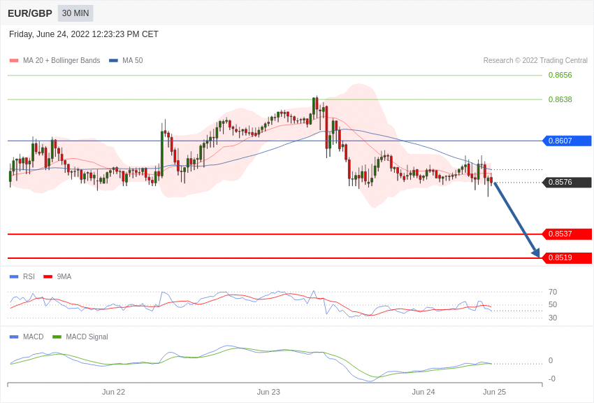This screenshot has width=594, height=403.
Task: Click the MACD legend swatch
Action: point(14,337)
